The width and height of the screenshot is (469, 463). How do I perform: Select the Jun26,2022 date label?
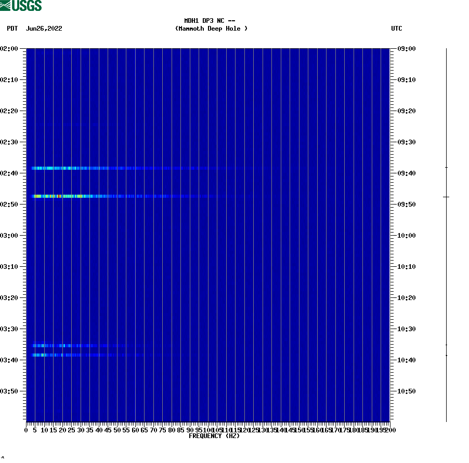[44, 29]
